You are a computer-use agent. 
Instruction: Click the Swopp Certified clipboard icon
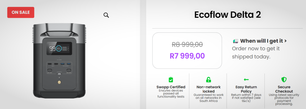pos(171,80)
